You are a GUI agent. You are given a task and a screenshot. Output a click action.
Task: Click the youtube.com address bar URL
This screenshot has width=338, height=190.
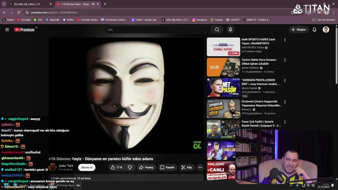54,12
